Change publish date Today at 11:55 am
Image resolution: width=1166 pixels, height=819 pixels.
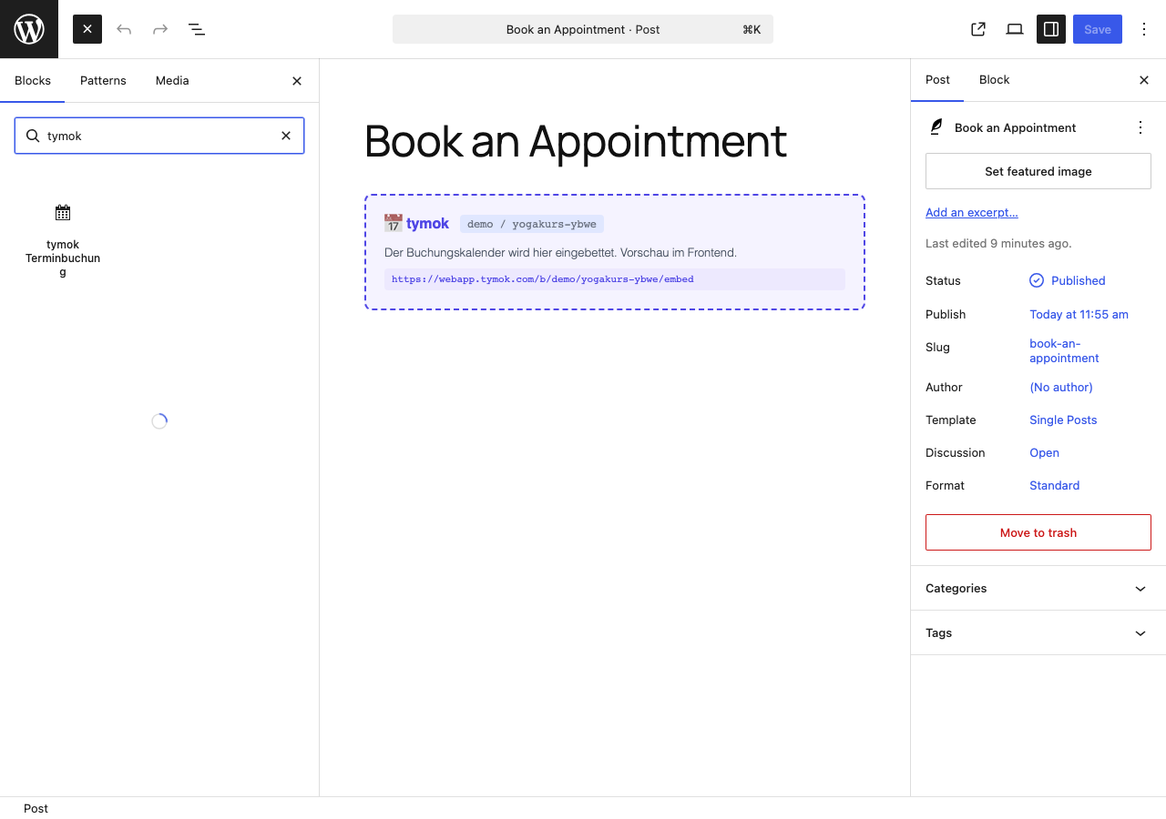(x=1079, y=314)
